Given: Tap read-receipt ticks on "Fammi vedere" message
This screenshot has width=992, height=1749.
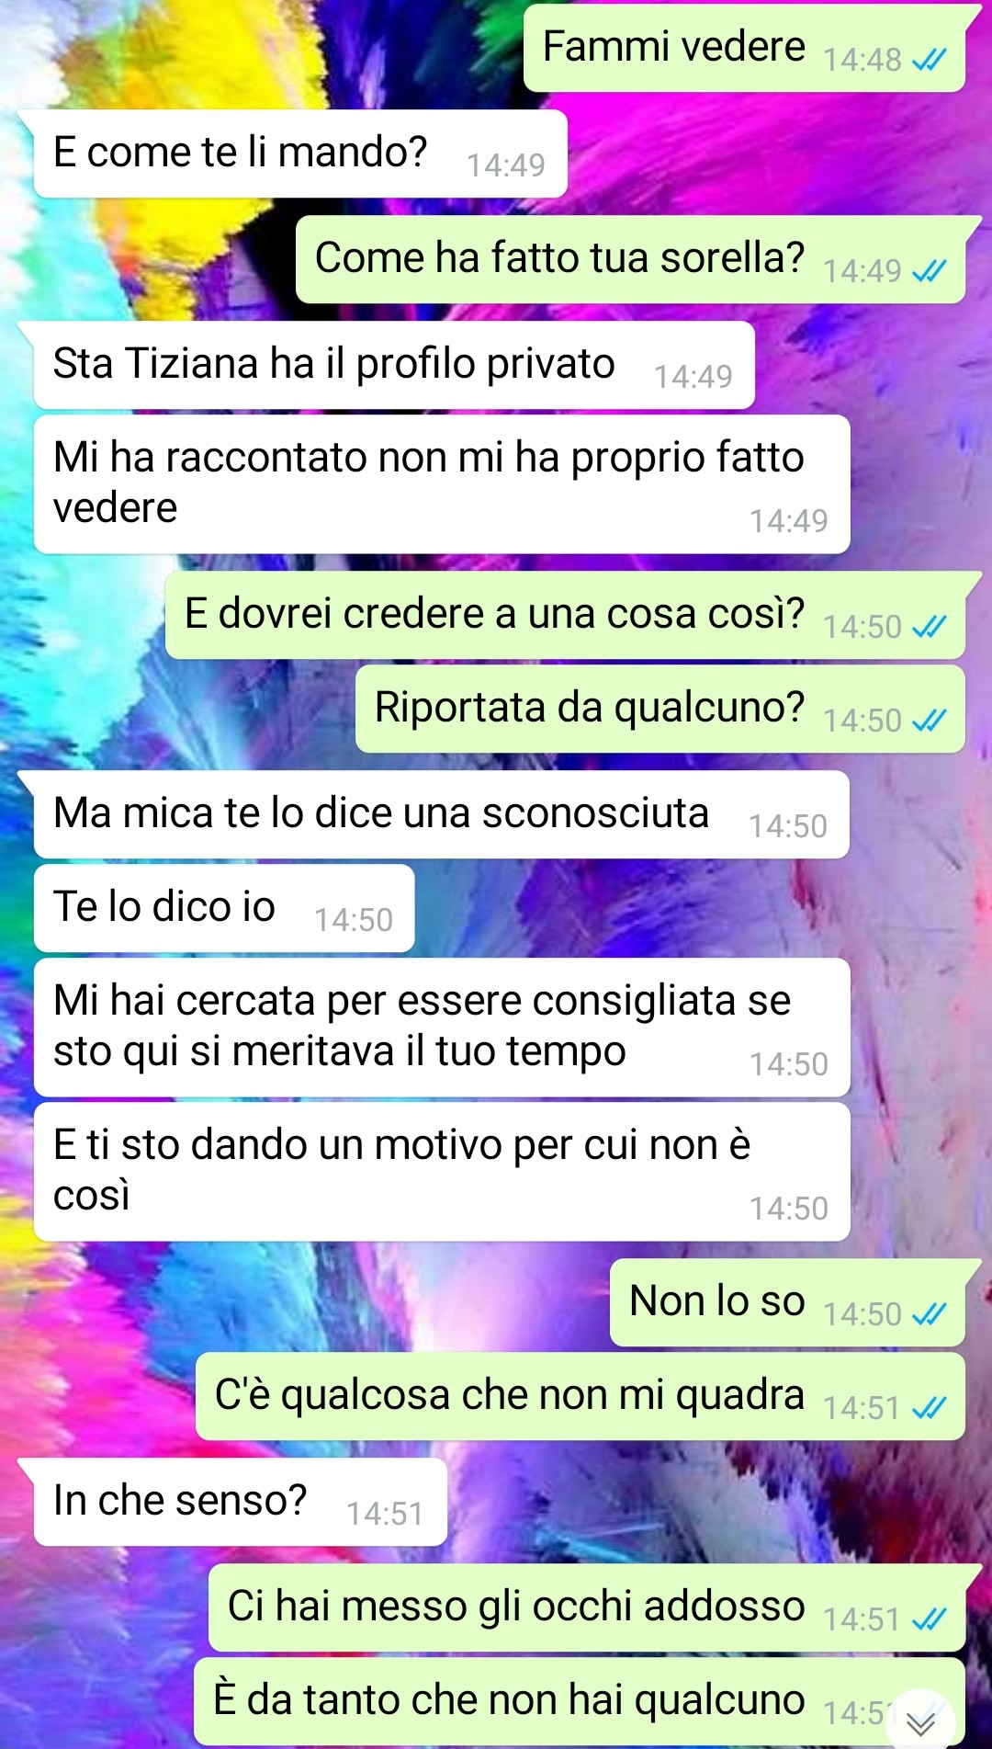Looking at the screenshot, I should pos(929,61).
